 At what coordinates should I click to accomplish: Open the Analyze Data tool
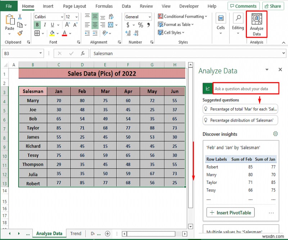256,24
